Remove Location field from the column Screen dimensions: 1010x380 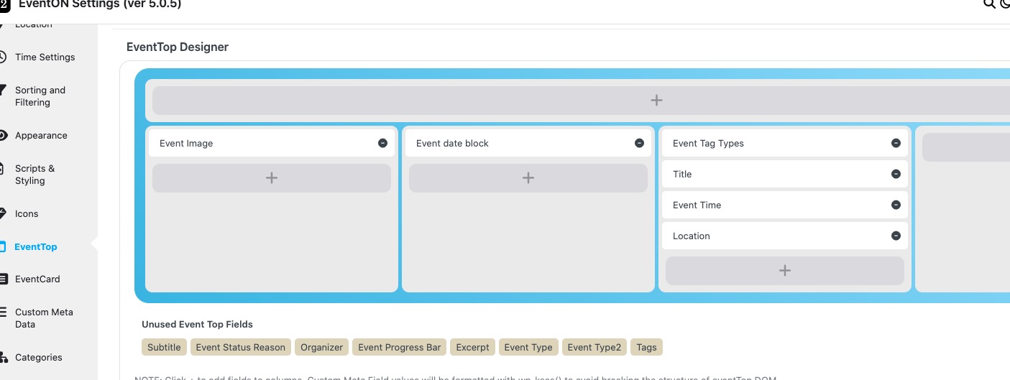tap(896, 236)
